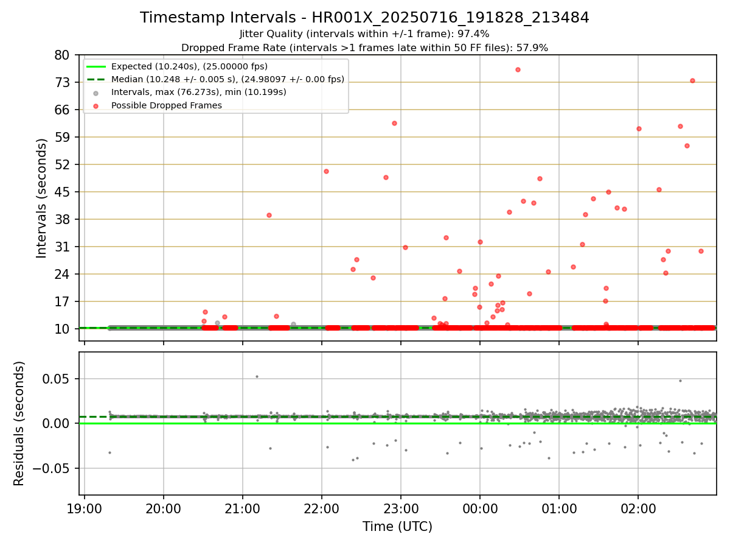Click the red dropped-frame point near 62 seconds before 23:00

[394, 123]
